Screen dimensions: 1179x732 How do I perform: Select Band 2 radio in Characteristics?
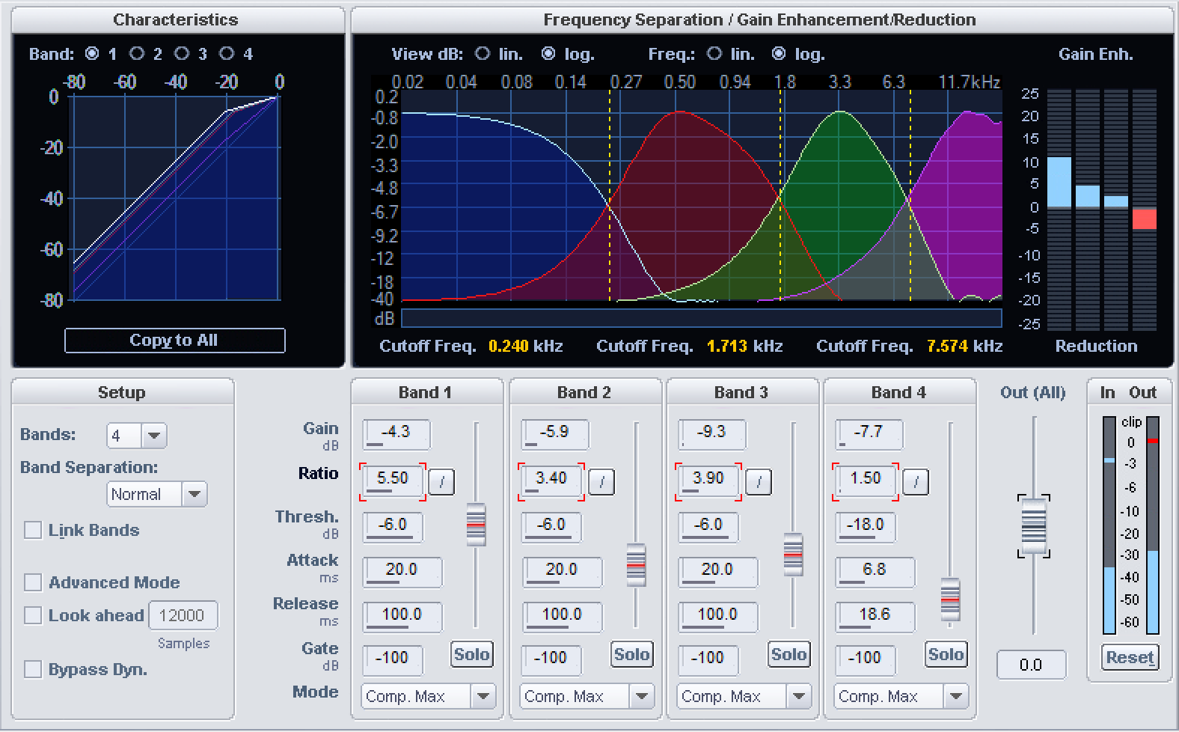click(x=136, y=53)
